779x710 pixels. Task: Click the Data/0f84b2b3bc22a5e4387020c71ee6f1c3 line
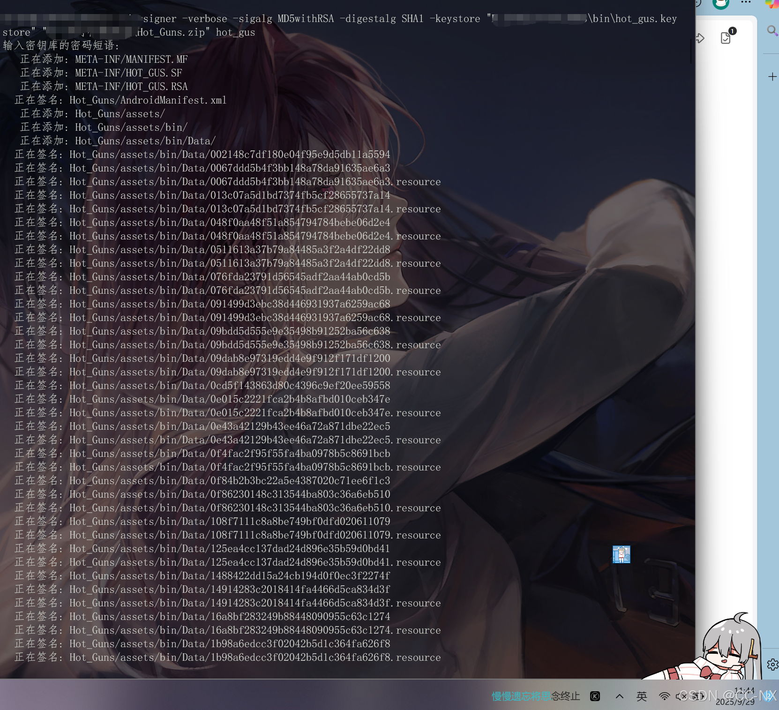click(x=202, y=481)
